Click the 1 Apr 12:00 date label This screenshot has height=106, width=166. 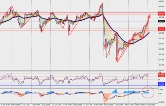(x=25, y=105)
